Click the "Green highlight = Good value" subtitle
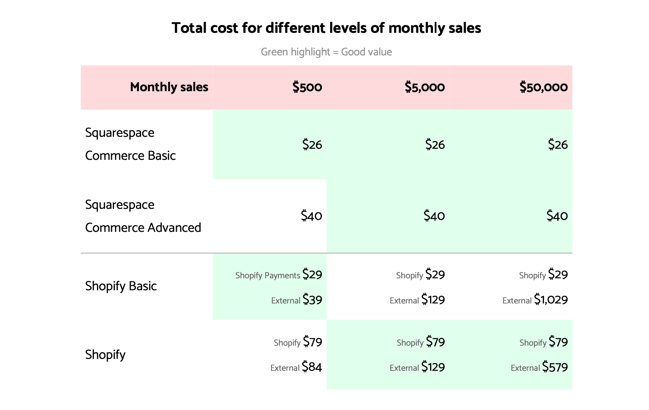649x410 pixels. pos(326,52)
